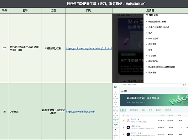Click the DefiBox green logo icon
188x140 pixels.
[115, 87]
